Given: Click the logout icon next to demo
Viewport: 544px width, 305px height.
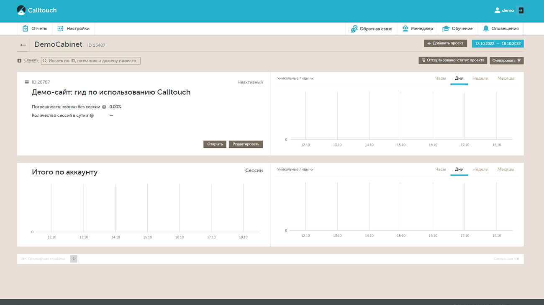Looking at the screenshot, I should (521, 10).
